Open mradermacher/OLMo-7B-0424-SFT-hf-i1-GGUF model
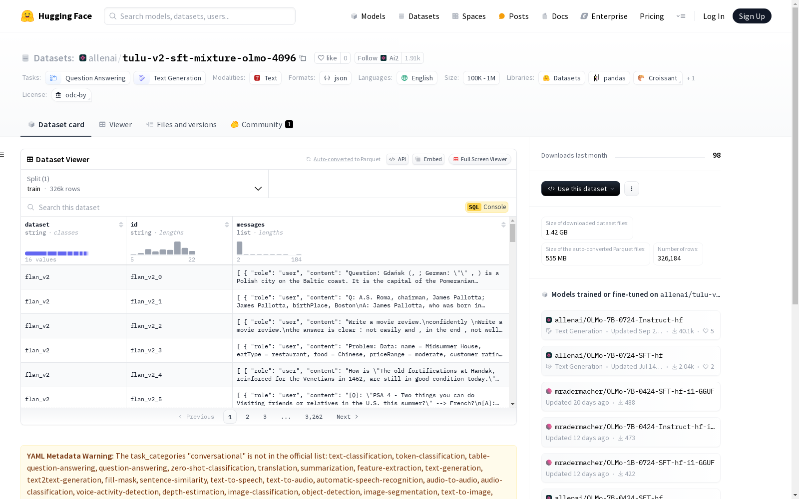799x499 pixels. (631, 396)
